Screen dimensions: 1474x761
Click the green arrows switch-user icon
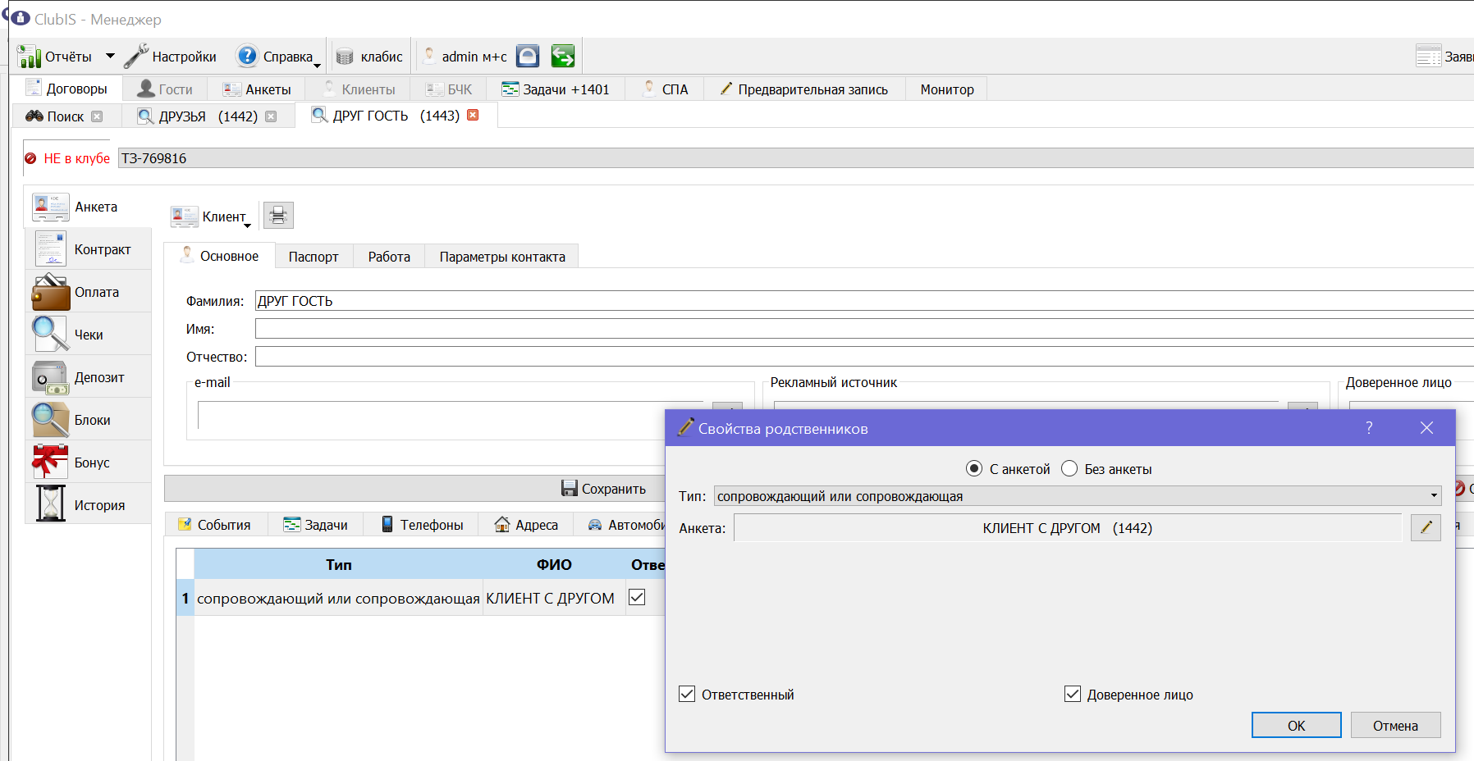pos(563,56)
